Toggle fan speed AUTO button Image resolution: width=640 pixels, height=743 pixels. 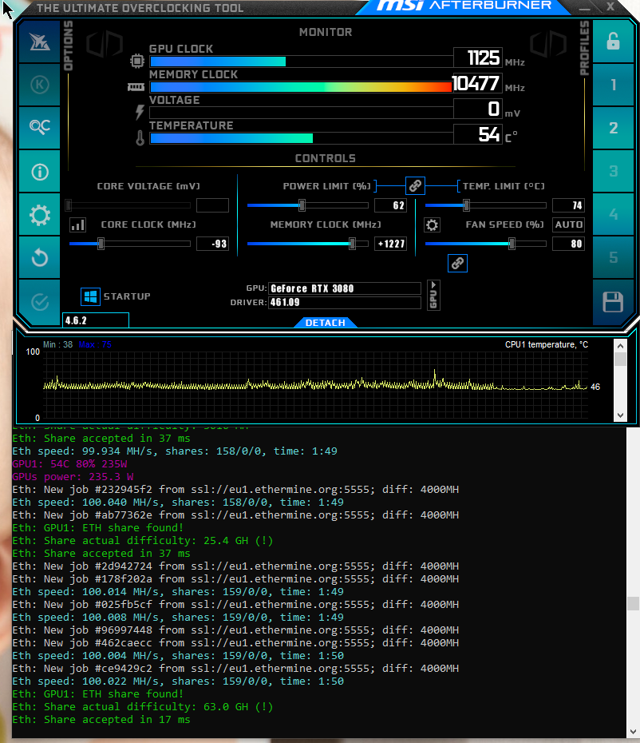click(x=568, y=224)
